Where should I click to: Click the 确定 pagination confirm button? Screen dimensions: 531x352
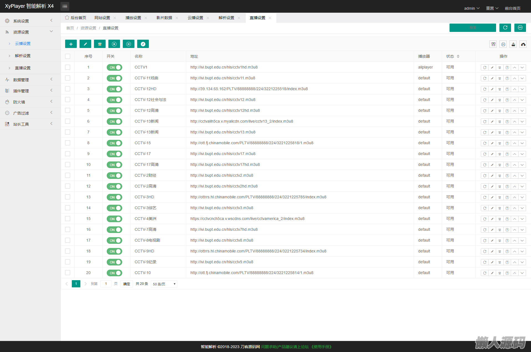pyautogui.click(x=127, y=284)
